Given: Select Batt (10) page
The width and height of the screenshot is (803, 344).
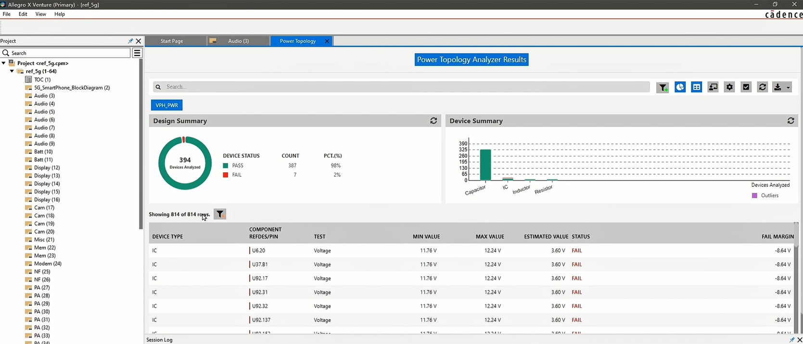Looking at the screenshot, I should pyautogui.click(x=43, y=152).
